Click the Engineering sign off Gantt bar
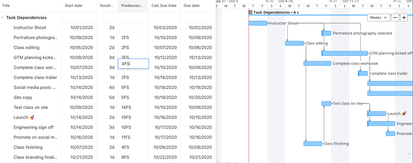 pos(381,124)
